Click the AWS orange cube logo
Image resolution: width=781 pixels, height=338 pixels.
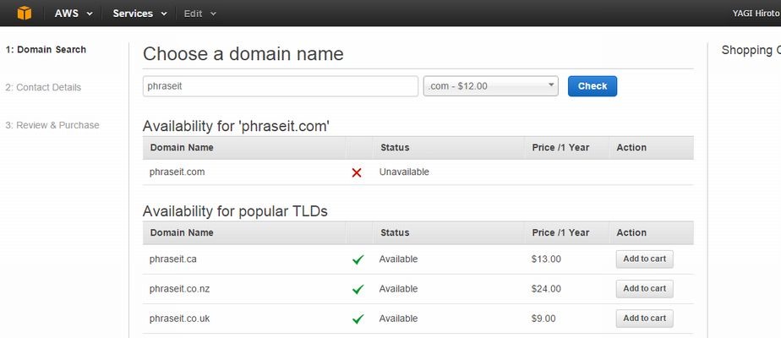click(x=24, y=13)
